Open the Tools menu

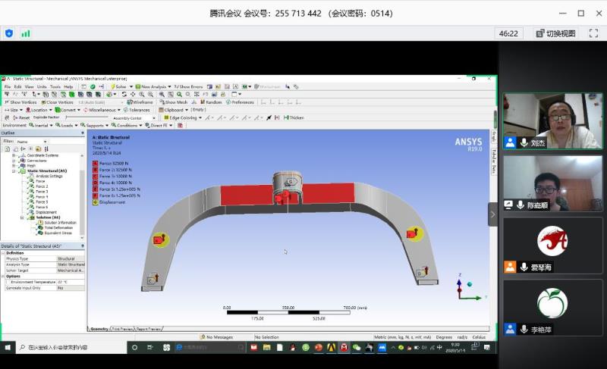55,87
